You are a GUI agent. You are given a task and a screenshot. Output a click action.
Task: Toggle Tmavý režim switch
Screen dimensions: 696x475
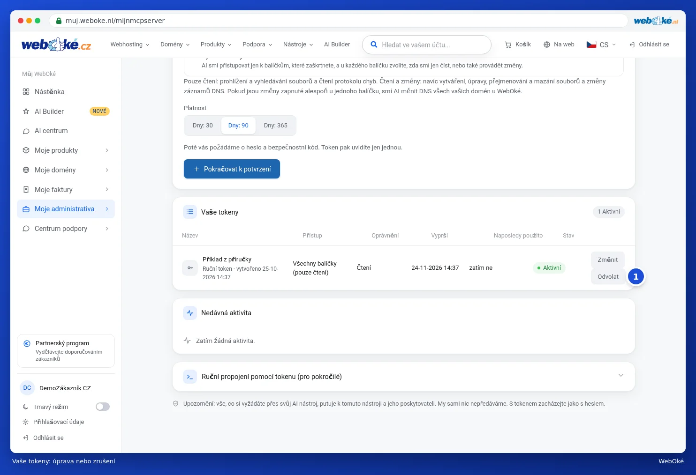103,407
